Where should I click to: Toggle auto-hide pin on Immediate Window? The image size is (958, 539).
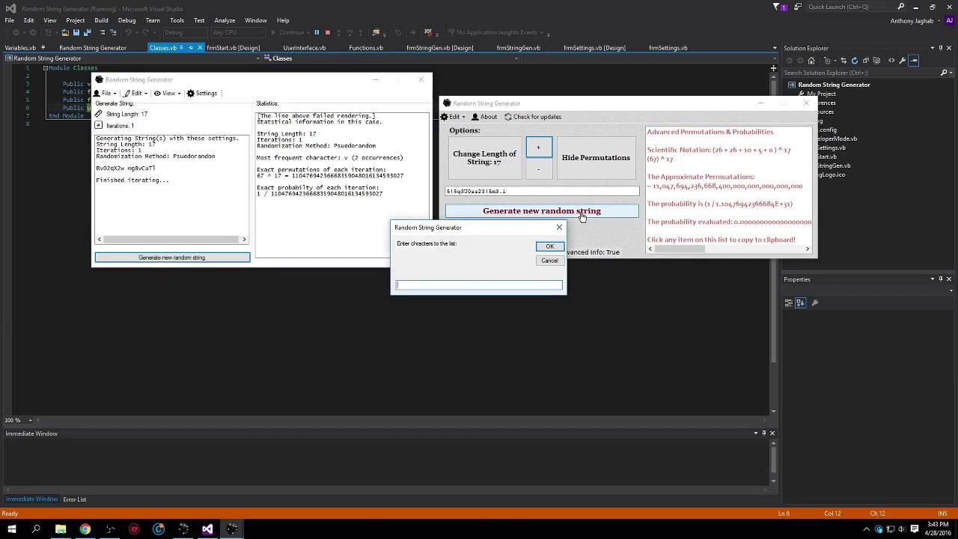[764, 433]
